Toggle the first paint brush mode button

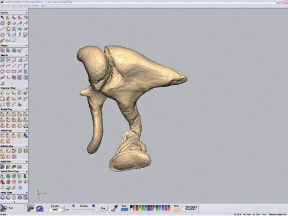[31, 209]
